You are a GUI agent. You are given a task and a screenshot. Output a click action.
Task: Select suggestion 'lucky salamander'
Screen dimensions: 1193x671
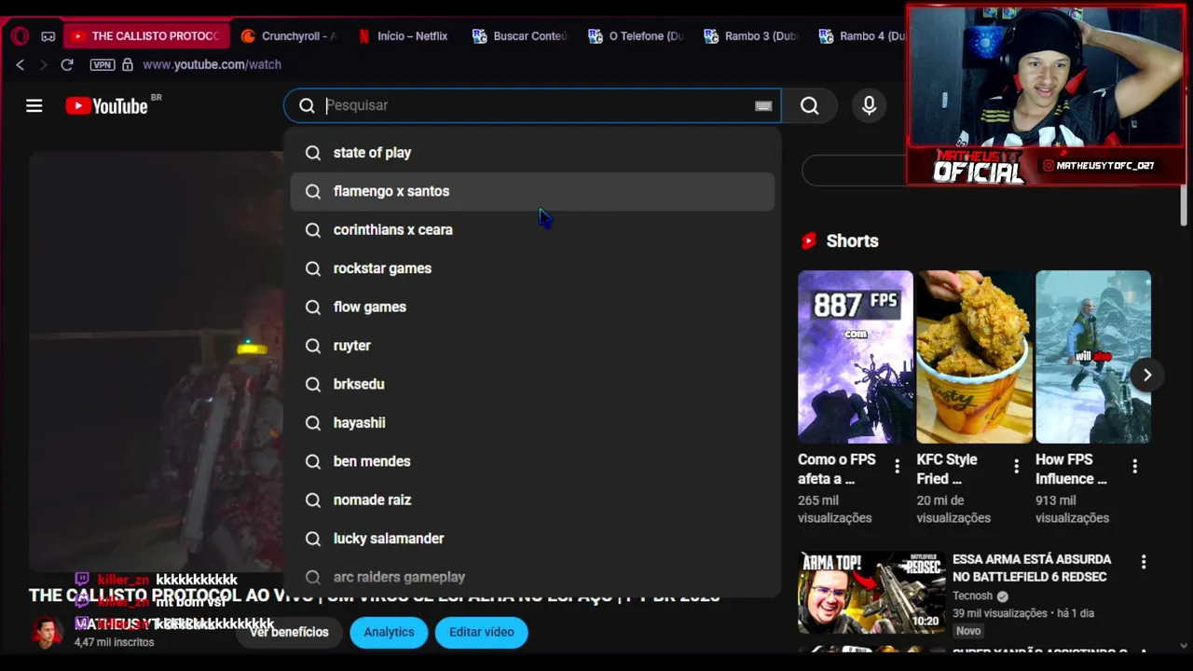pyautogui.click(x=532, y=539)
